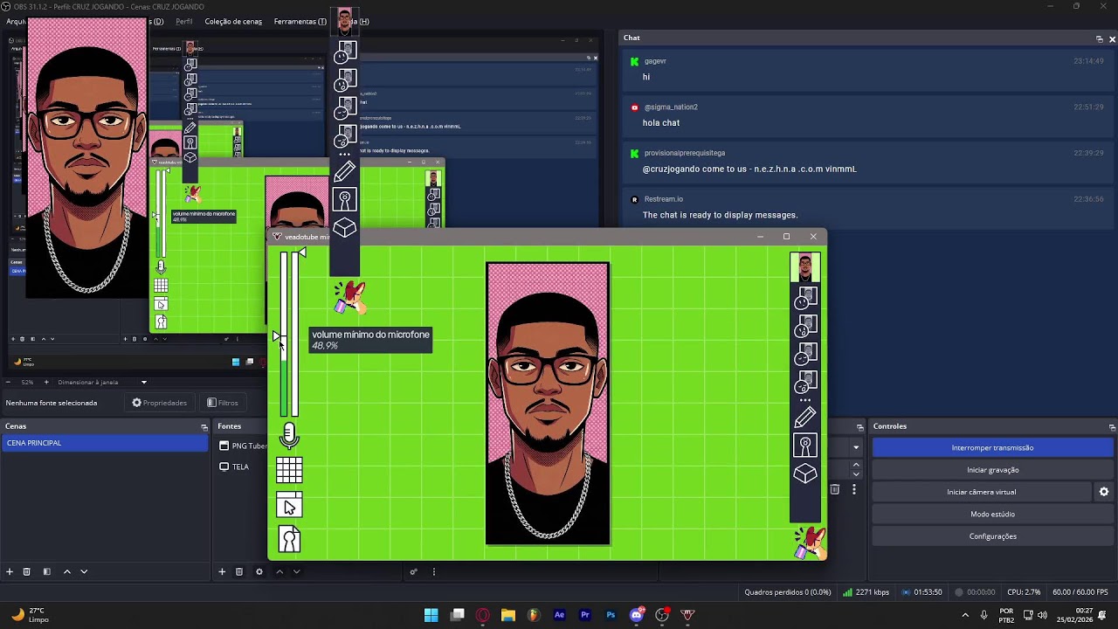Screen dimensions: 1118x629
Task: Move scene down in Cenas panel
Action: point(84,571)
